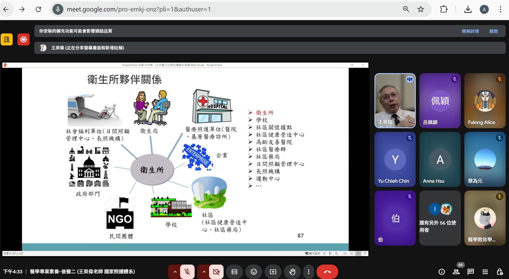509x279 pixels.
Task: Show the participants list
Action: pos(456,272)
